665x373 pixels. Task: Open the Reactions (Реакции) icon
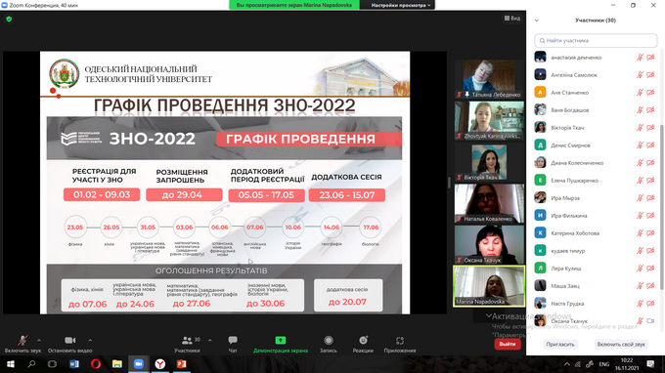click(x=363, y=341)
